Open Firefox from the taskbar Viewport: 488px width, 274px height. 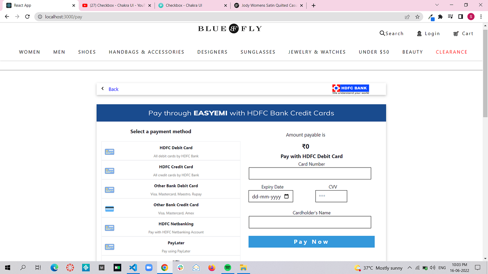pos(212,268)
